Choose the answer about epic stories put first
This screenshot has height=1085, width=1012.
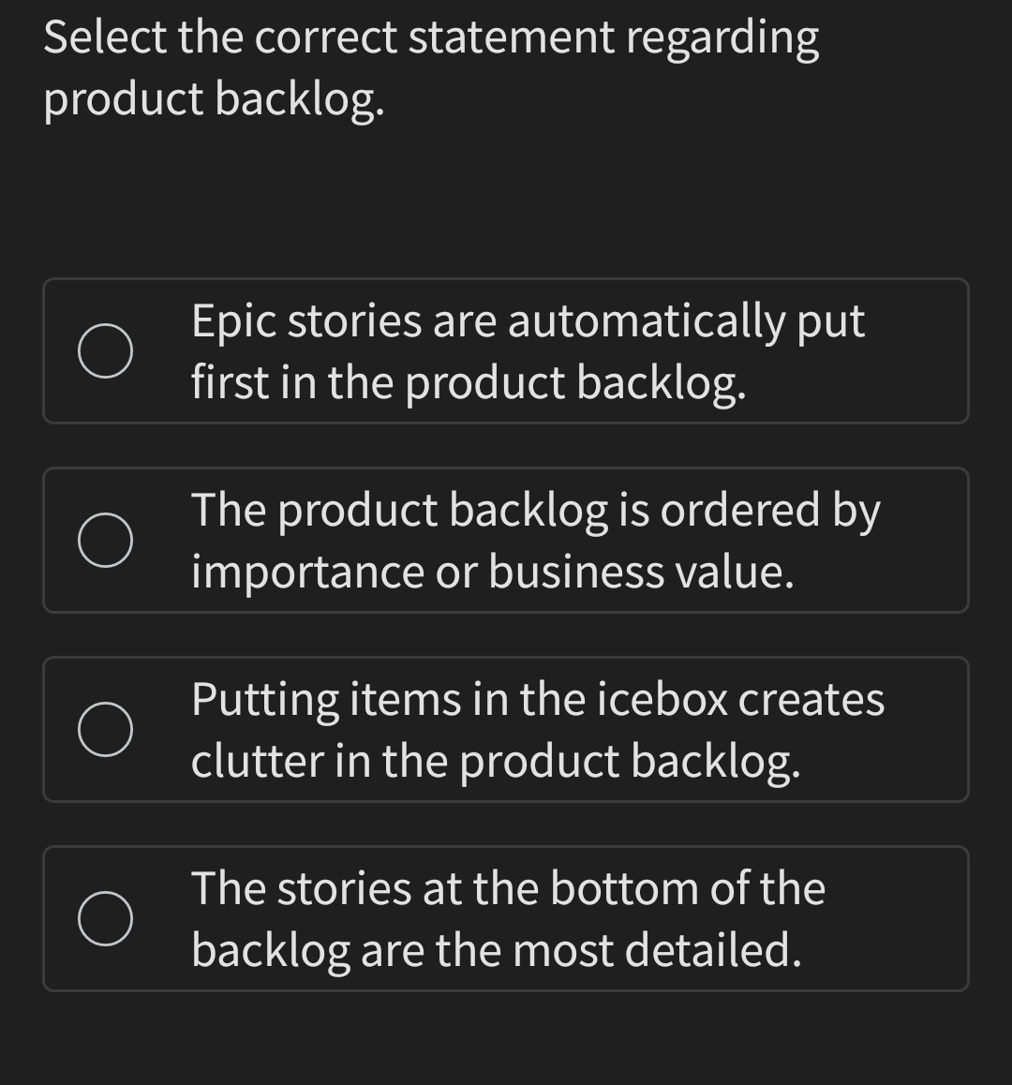click(x=506, y=350)
